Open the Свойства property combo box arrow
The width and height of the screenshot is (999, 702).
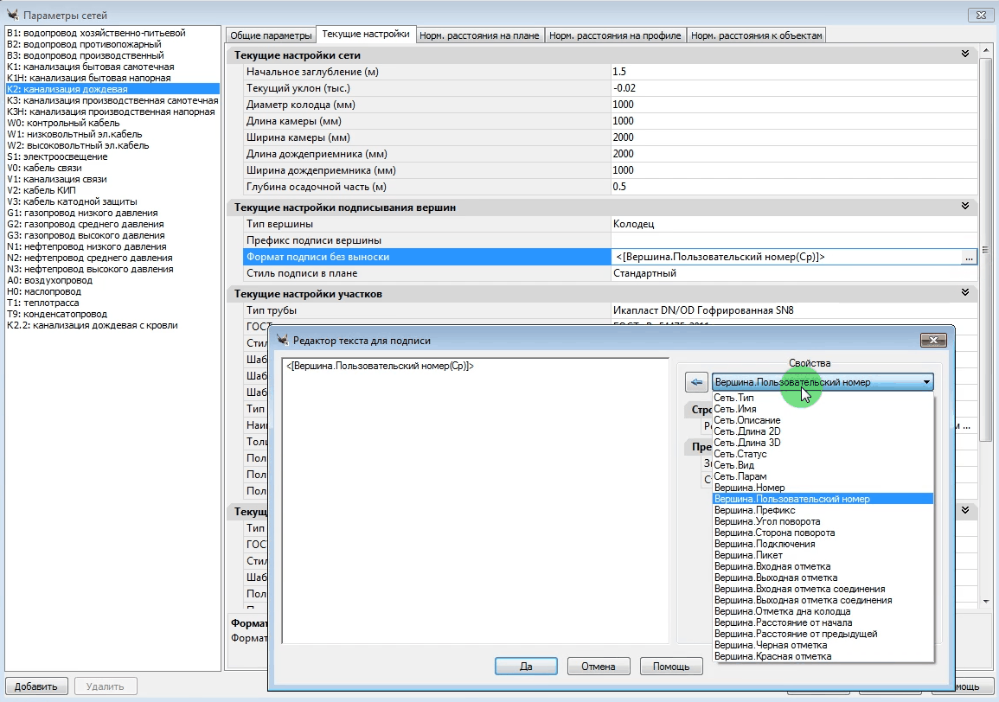(926, 382)
